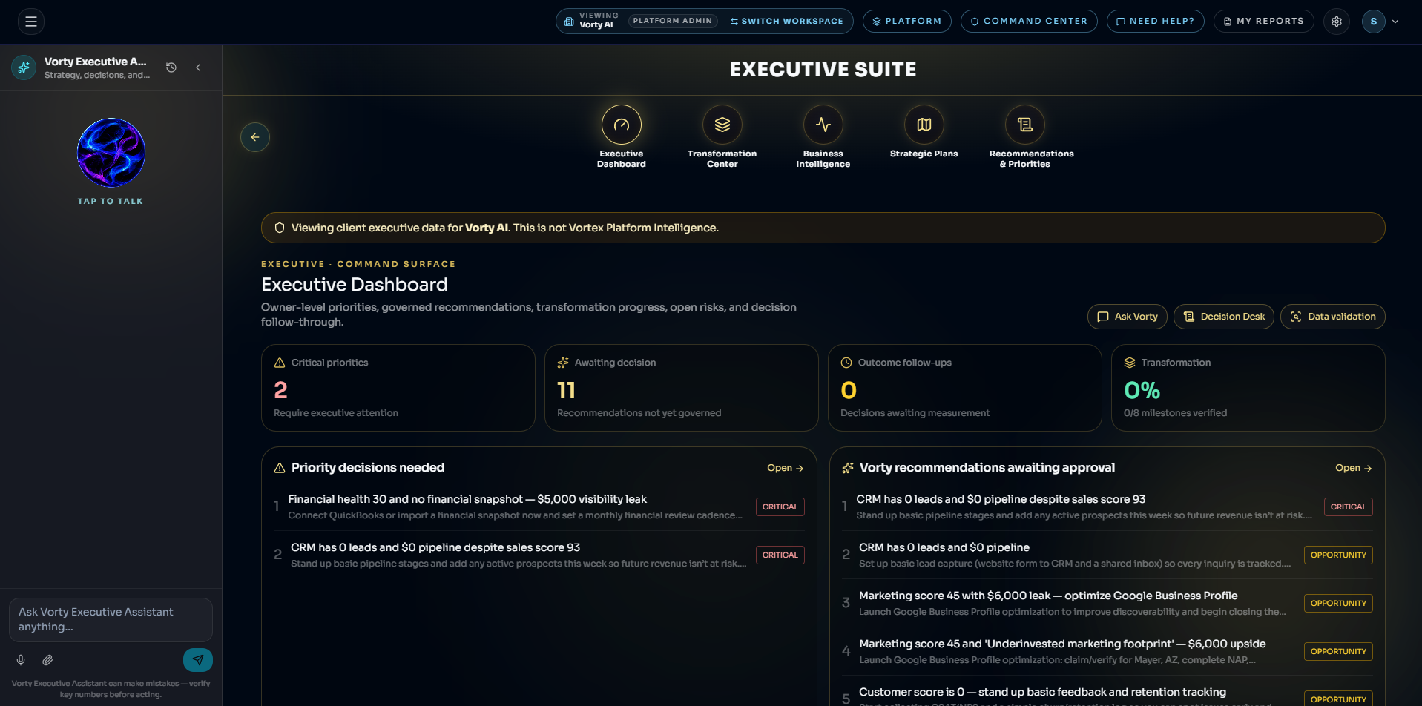Click Vorty Executive Assistant sparkle icon
This screenshot has height=706, width=1422.
[x=24, y=67]
